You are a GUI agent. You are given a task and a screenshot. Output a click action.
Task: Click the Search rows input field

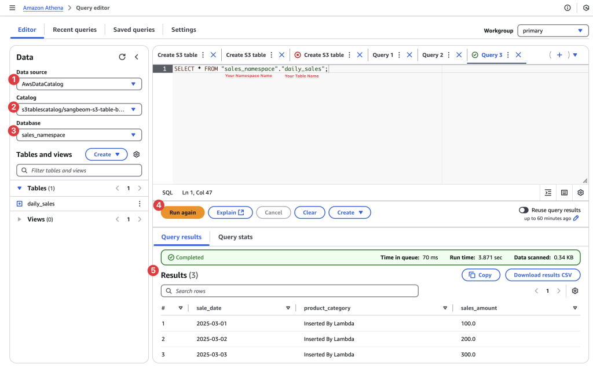tap(290, 291)
